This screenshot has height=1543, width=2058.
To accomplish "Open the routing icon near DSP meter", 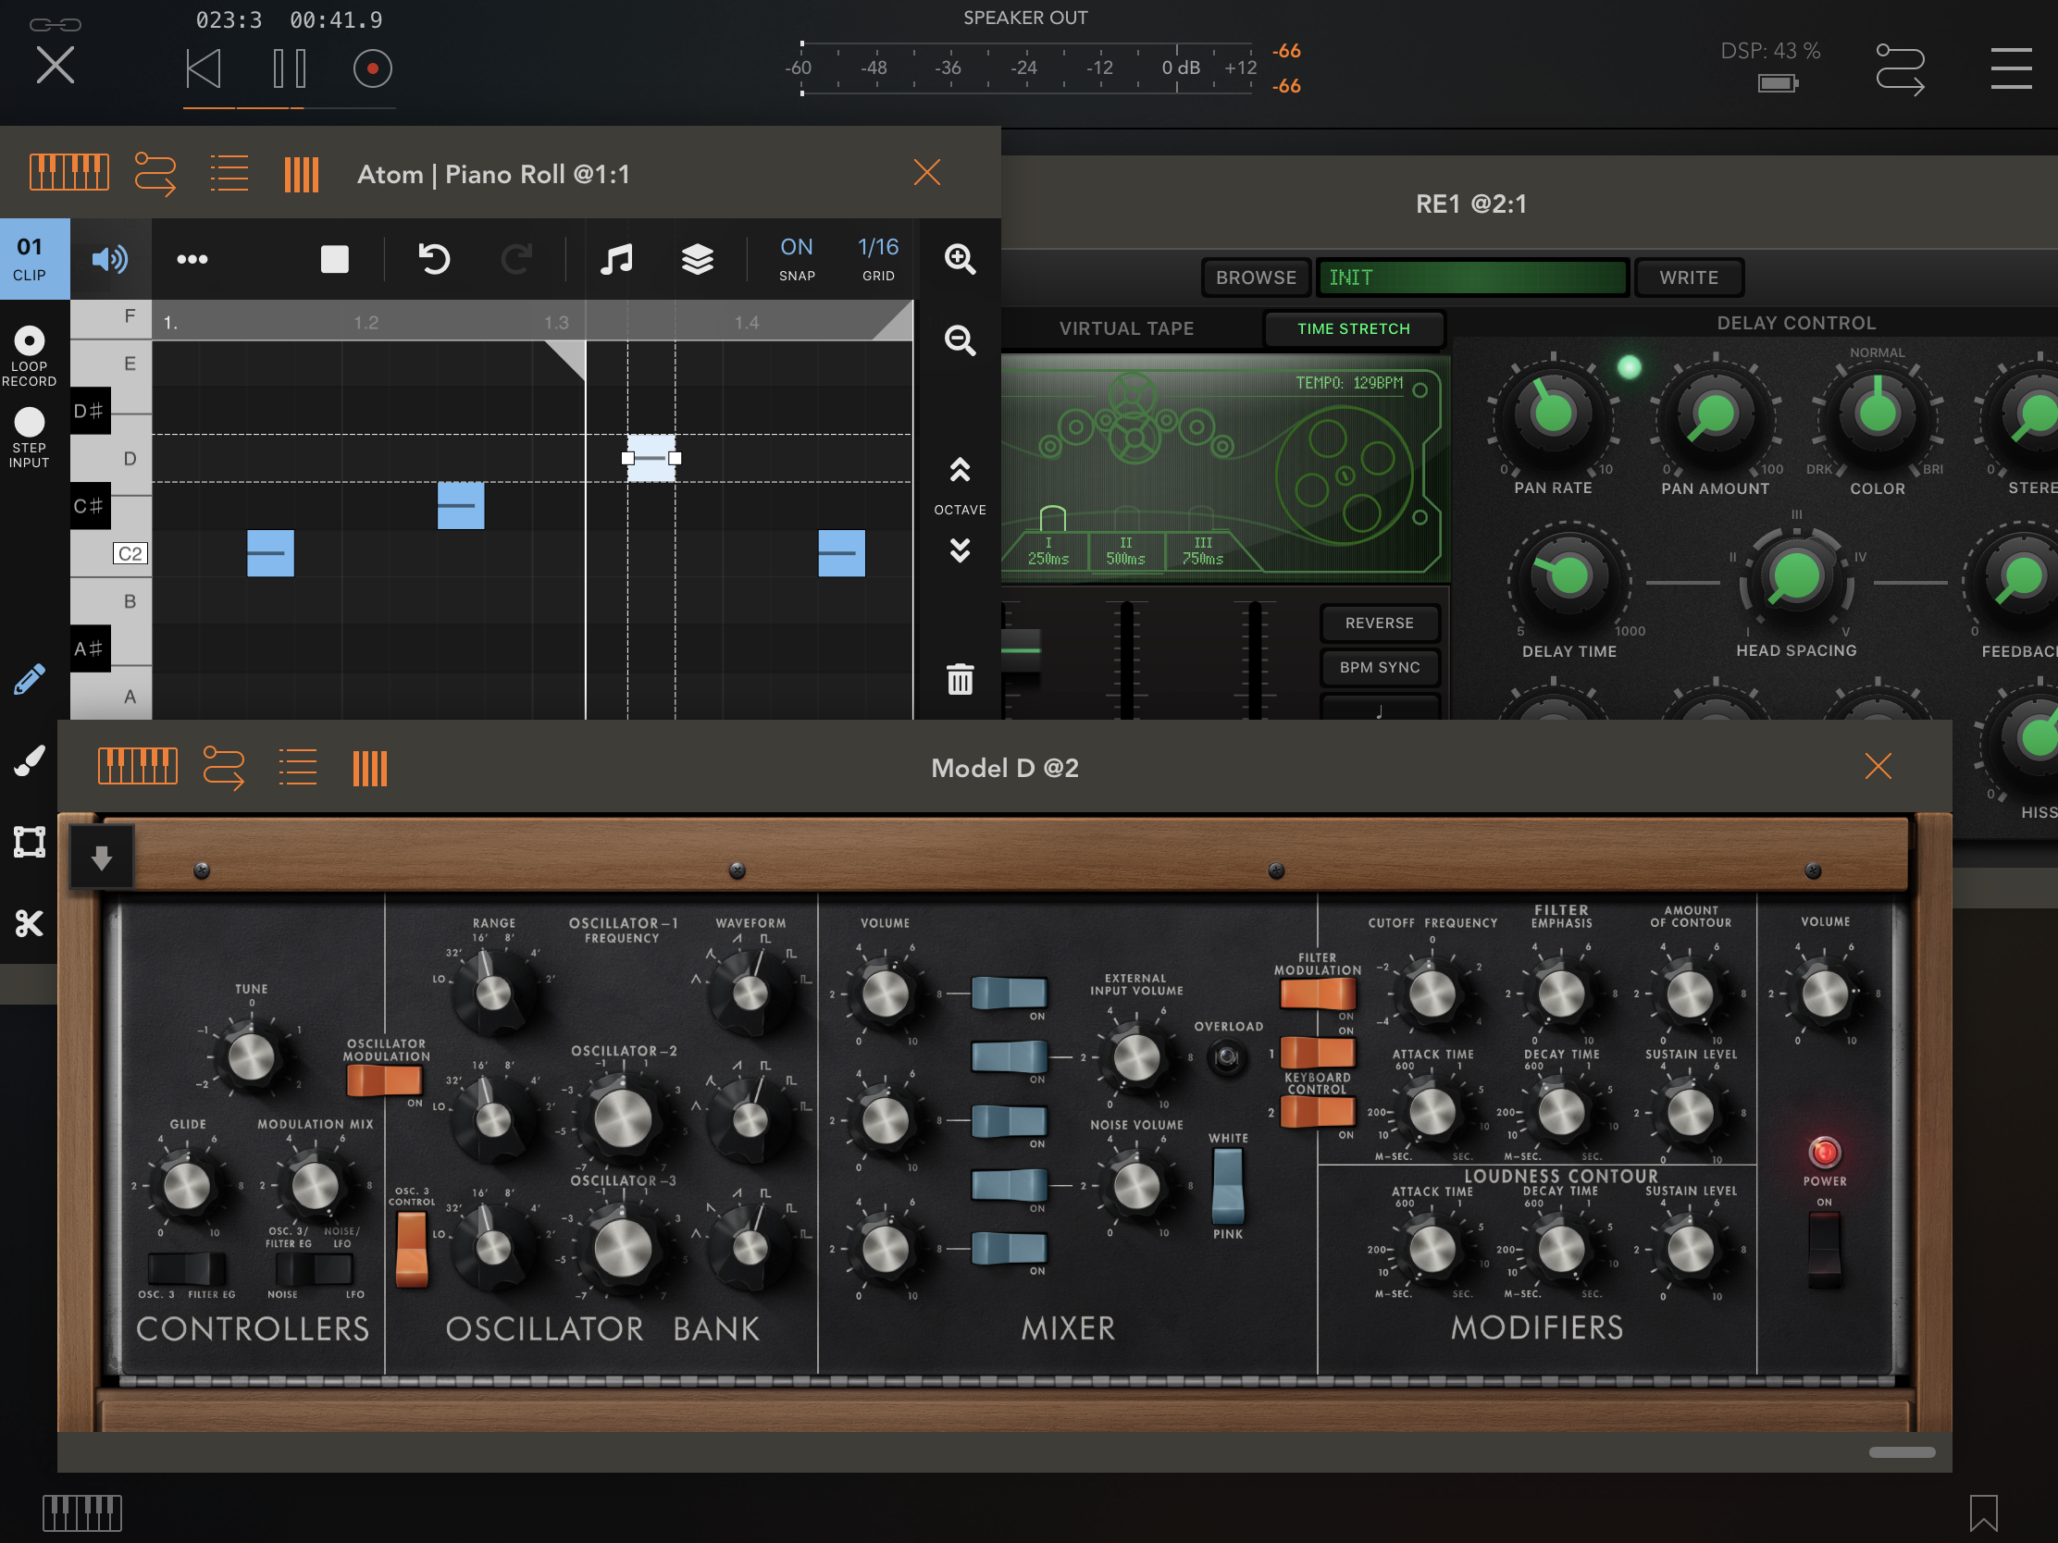I will click(x=1900, y=68).
